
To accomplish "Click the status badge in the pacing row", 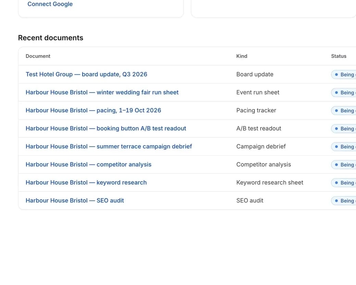I will tap(344, 110).
